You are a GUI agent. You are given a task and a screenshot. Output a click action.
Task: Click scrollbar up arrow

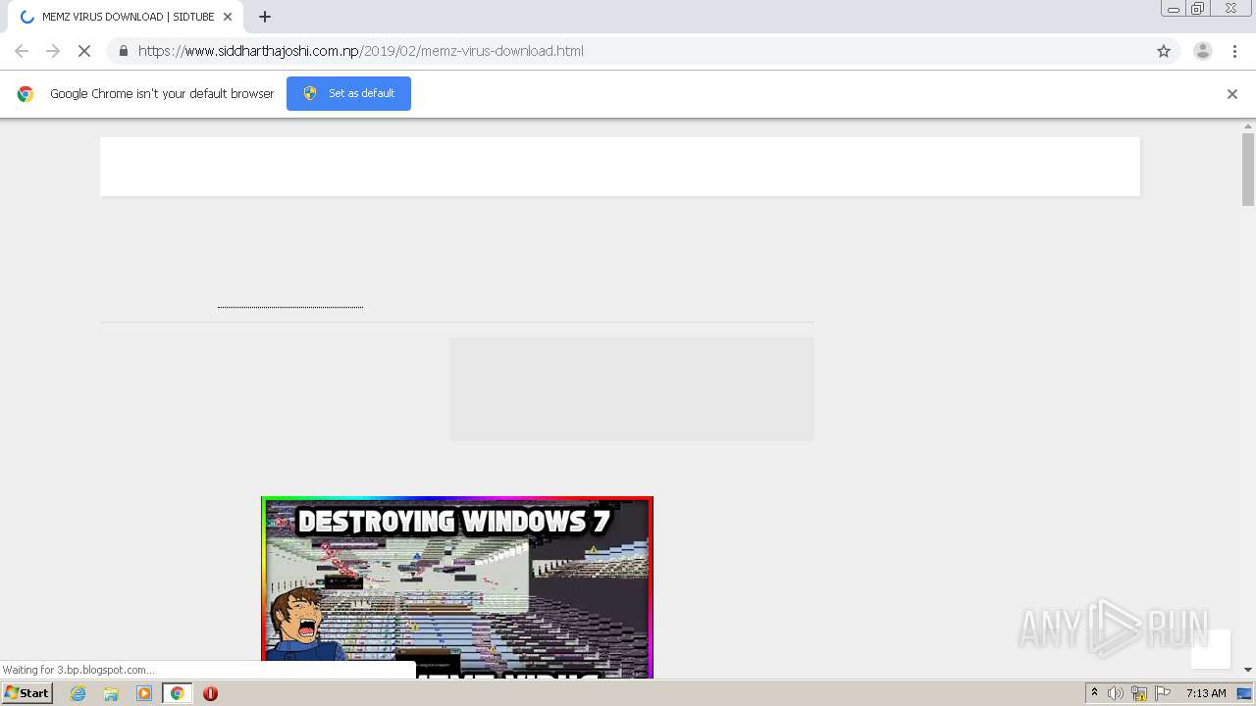1248,126
